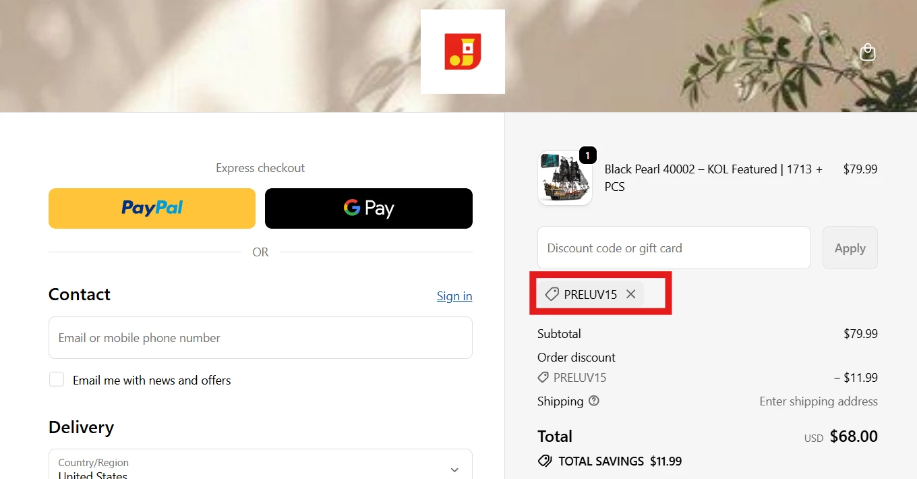This screenshot has height=479, width=917.
Task: Click the discount code input field
Action: [x=674, y=248]
